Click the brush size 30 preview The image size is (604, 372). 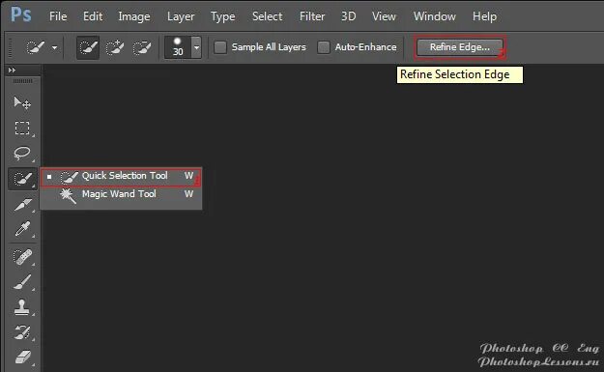[178, 47]
